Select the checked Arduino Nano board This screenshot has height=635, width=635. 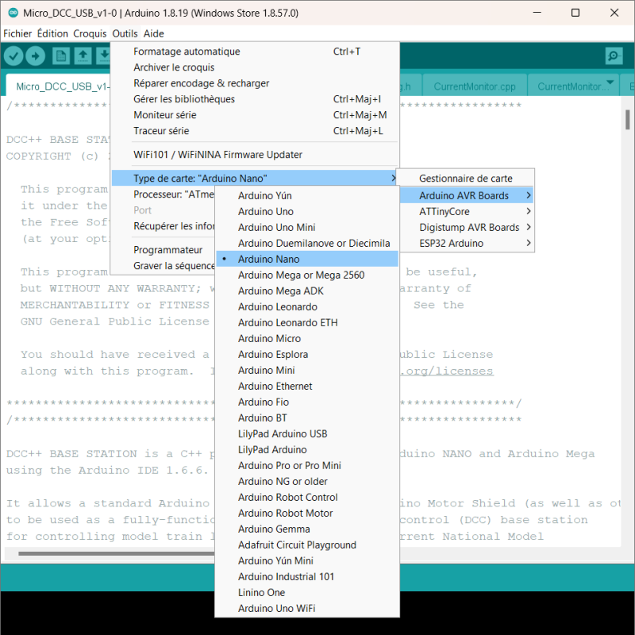pyautogui.click(x=307, y=259)
